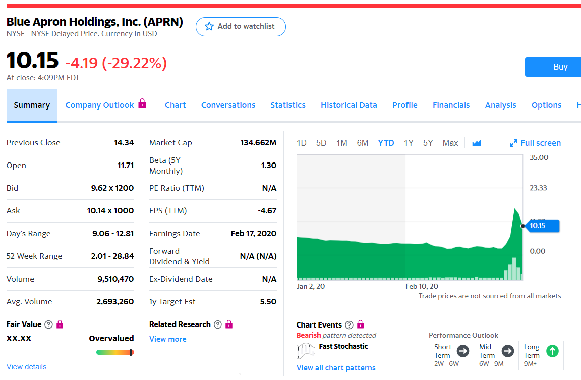Click the Open value 11.71

coord(126,166)
